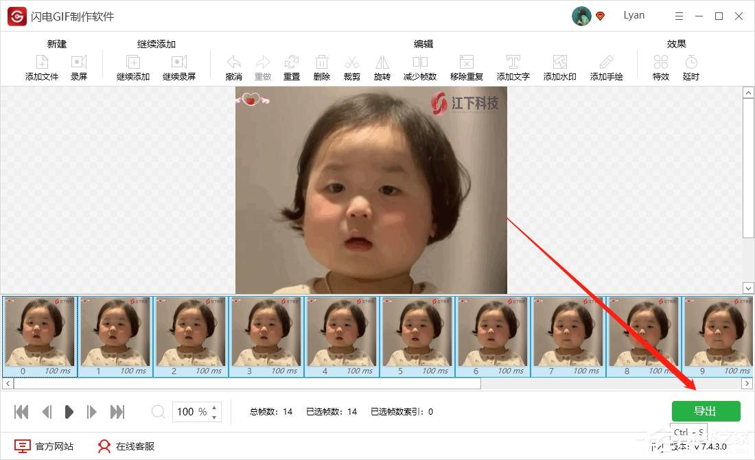Select frame thumbnail number 3
The width and height of the screenshot is (755, 460).
point(266,336)
